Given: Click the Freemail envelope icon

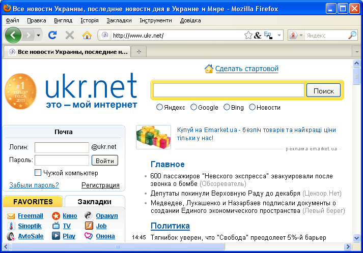Looking at the screenshot, I should (x=11, y=216).
